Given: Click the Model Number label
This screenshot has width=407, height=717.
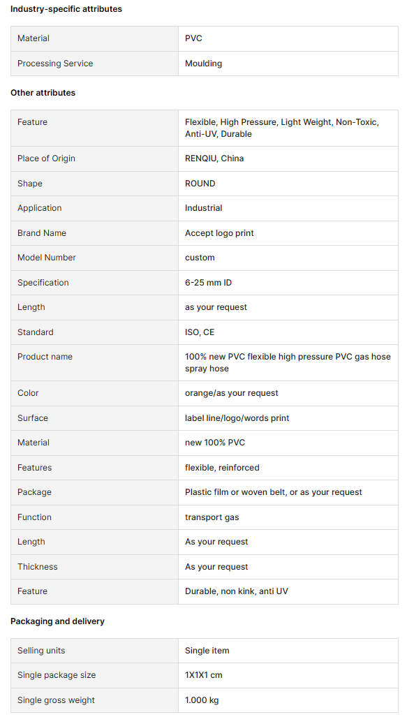Looking at the screenshot, I should [47, 258].
